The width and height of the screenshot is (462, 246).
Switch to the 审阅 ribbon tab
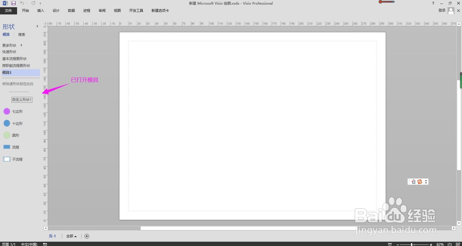pos(102,11)
